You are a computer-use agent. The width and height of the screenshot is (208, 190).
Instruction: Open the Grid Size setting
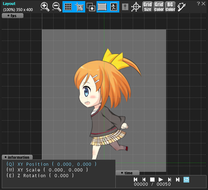click(x=148, y=7)
